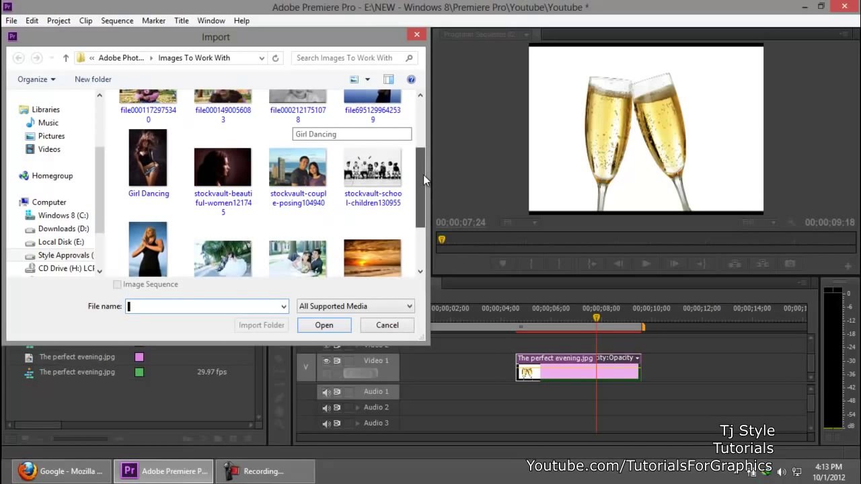Mute Audio 1 track speaker toggle
This screenshot has height=484, width=861.
[326, 392]
